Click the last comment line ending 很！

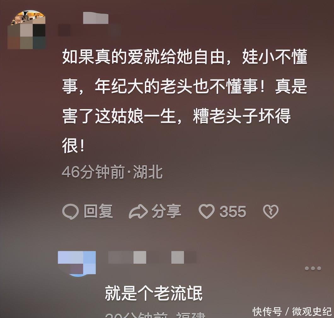pos(73,146)
